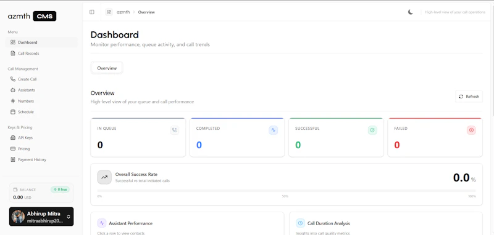Click the red Failed count value
The image size is (494, 235).
tap(397, 145)
